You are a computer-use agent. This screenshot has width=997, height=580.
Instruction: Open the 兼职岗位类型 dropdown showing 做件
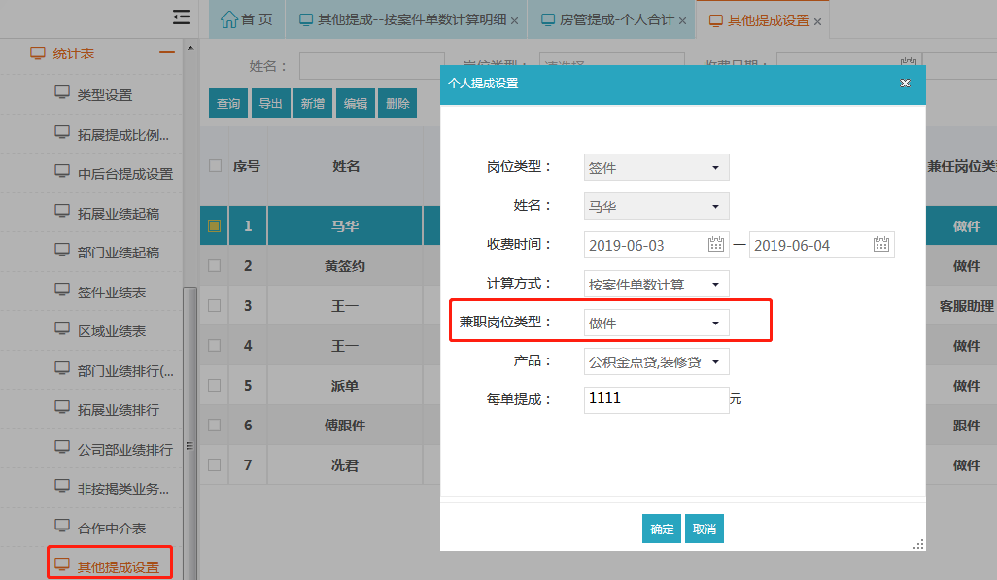pyautogui.click(x=656, y=323)
